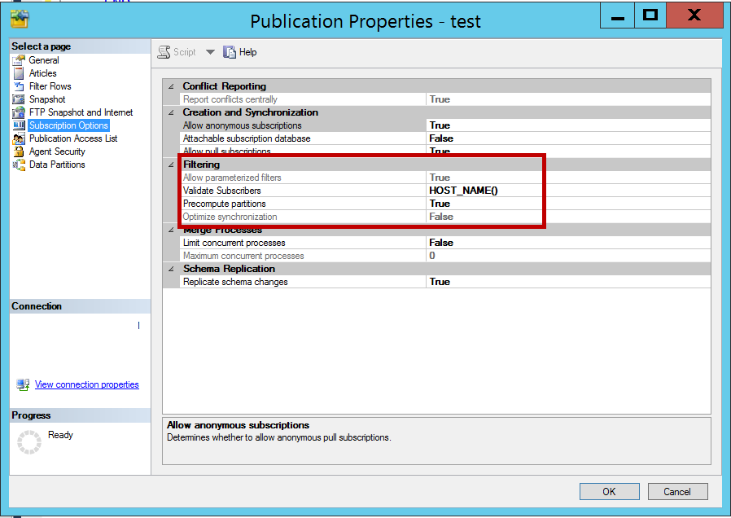Screen dimensions: 731x518
Task: Open the Filter Rows page
Action: (50, 86)
